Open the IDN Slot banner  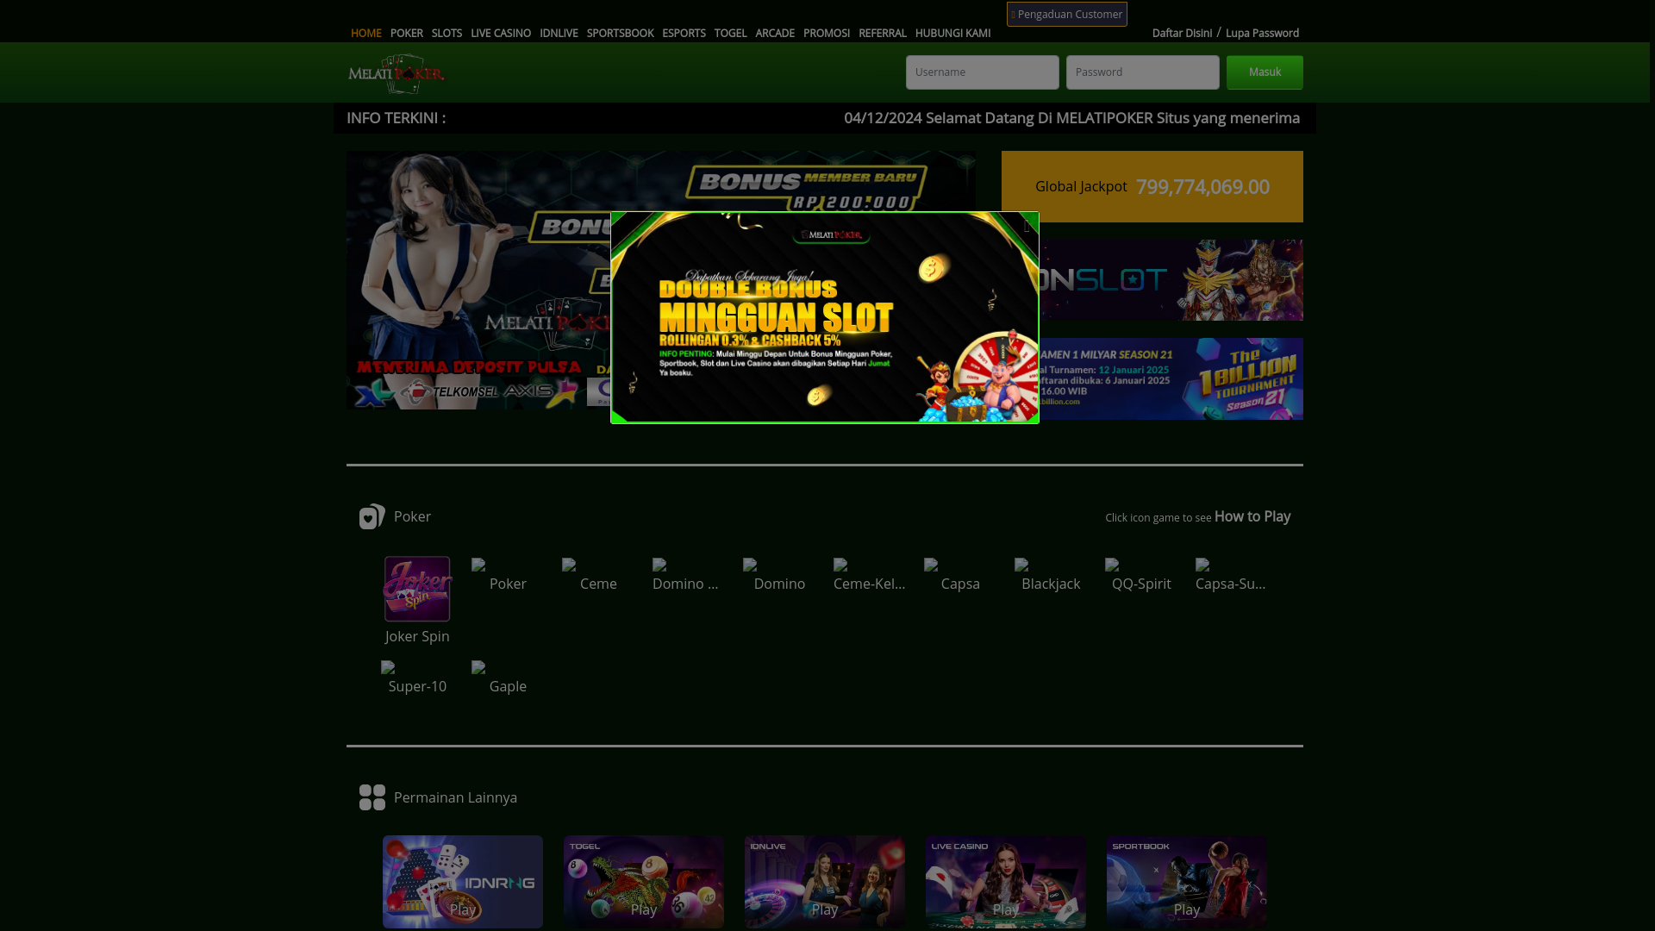pyautogui.click(x=1171, y=280)
